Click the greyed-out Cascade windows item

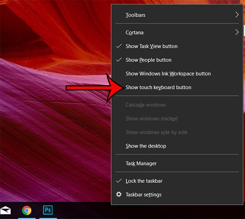(x=145, y=105)
